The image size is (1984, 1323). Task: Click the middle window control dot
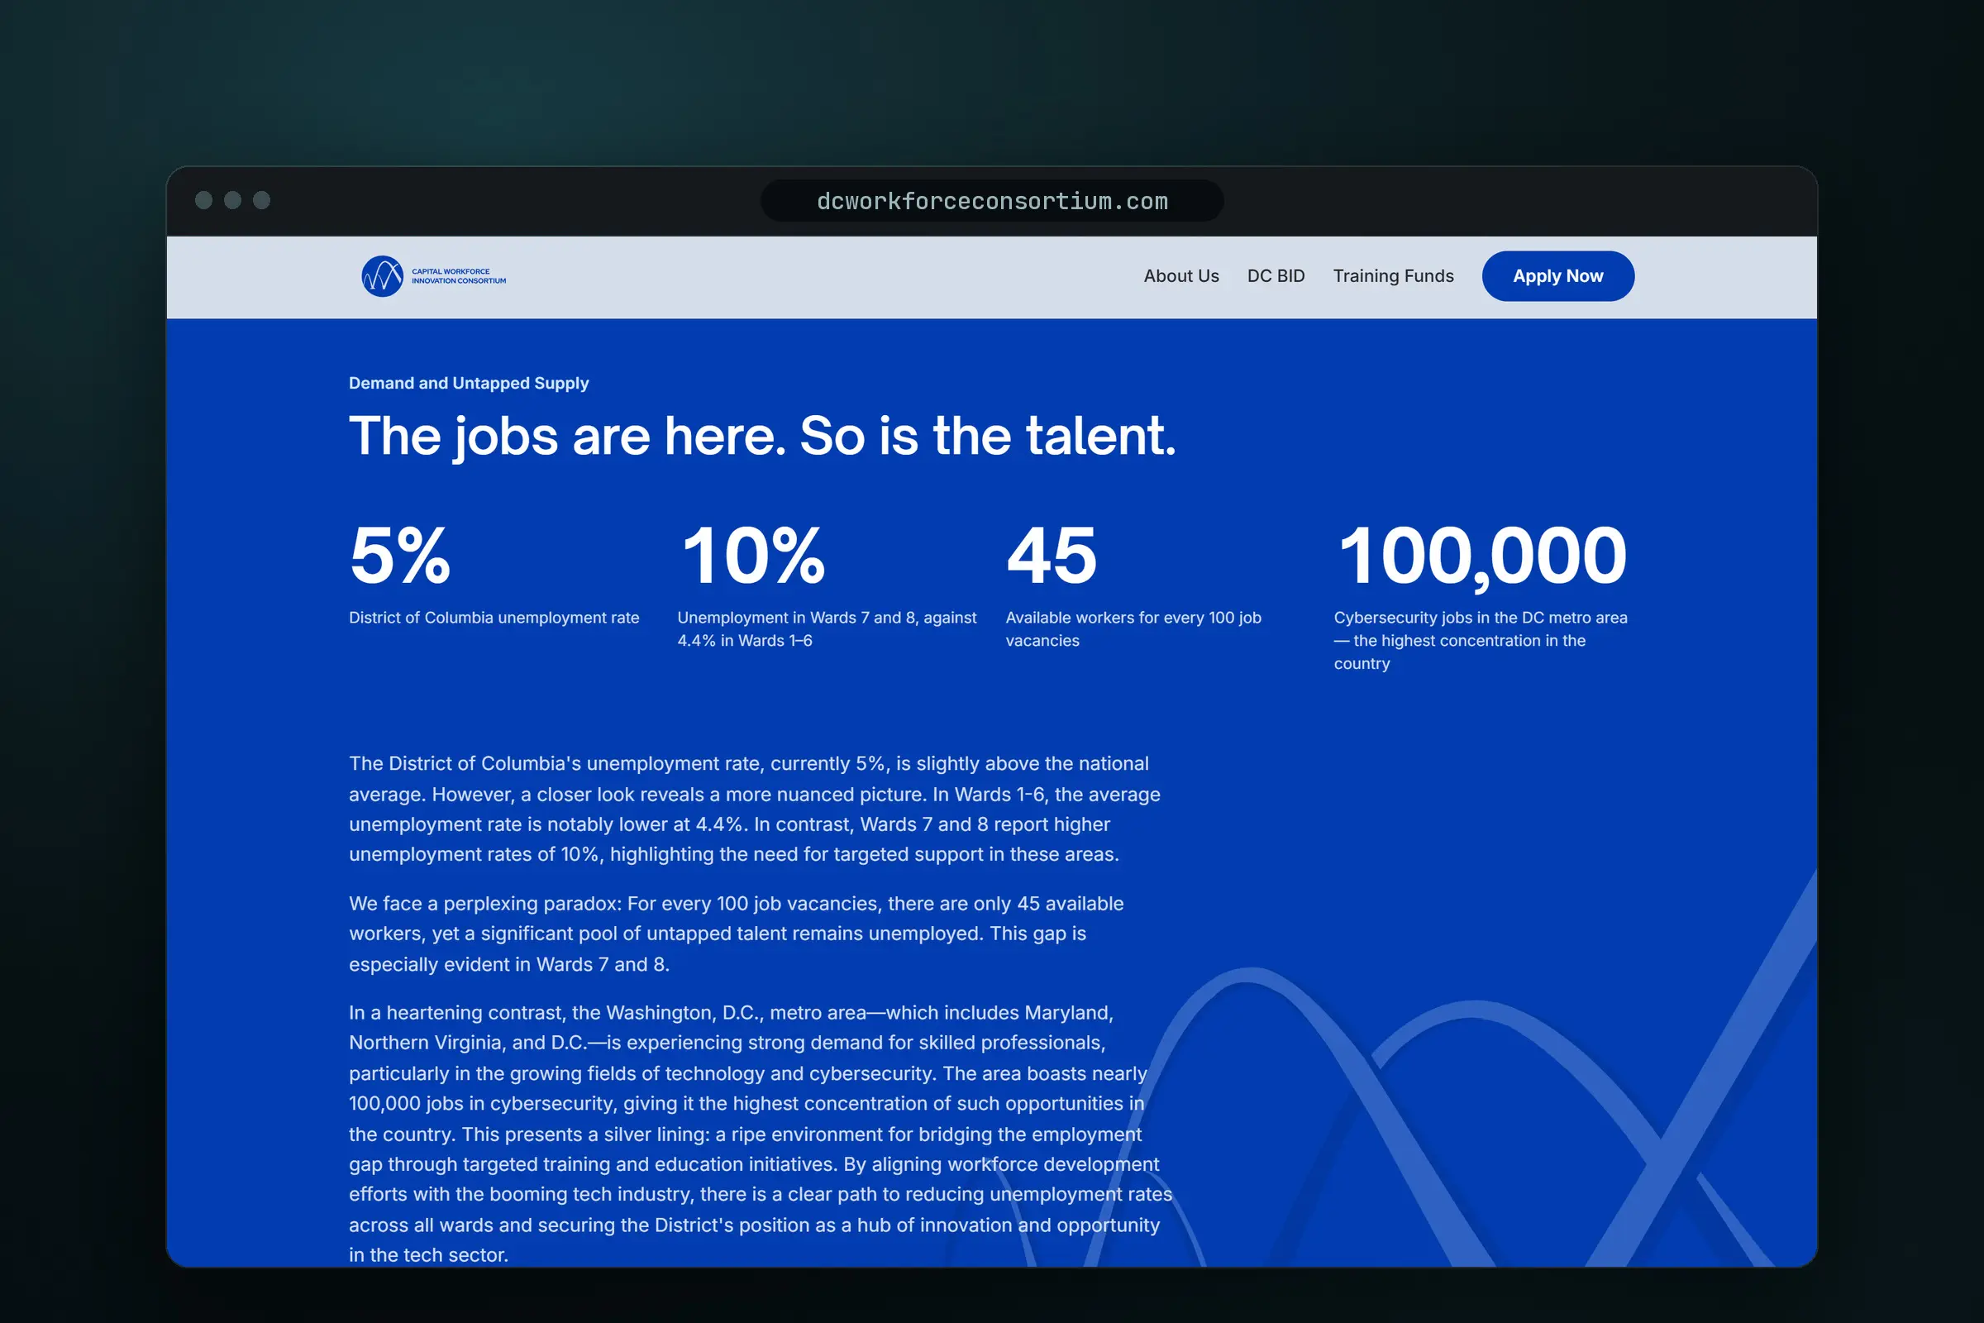pos(233,200)
